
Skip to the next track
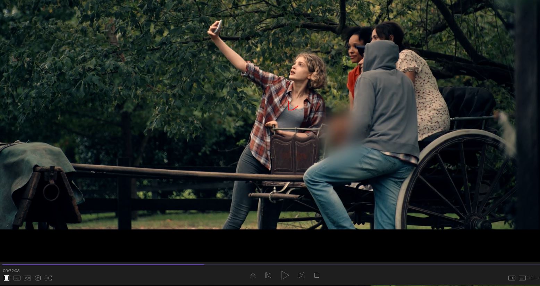point(301,275)
